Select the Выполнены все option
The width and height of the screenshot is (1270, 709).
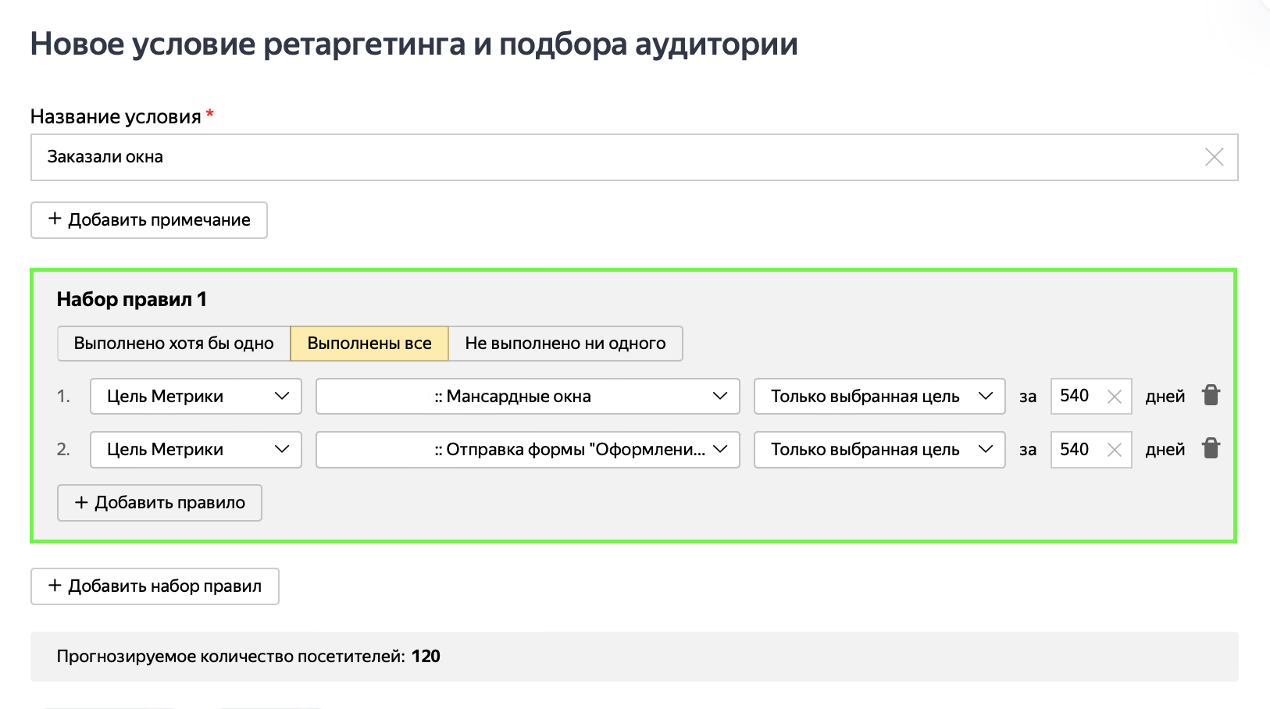(369, 343)
